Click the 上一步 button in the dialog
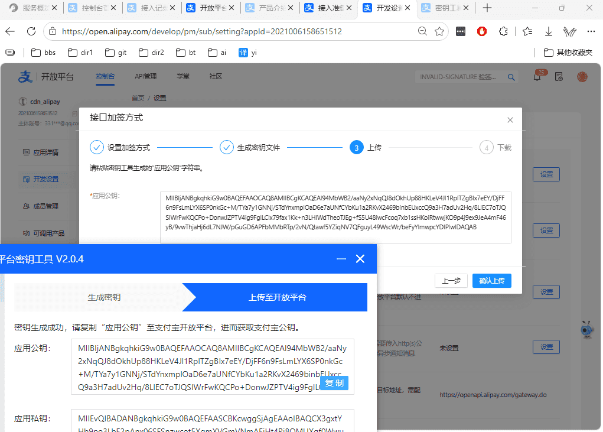603x432 pixels. [451, 281]
